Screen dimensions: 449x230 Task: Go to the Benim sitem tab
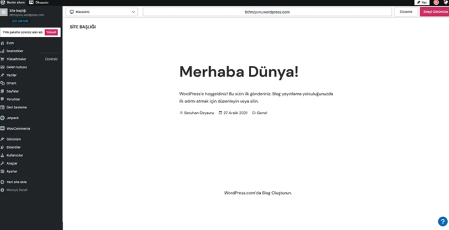(x=12, y=2)
